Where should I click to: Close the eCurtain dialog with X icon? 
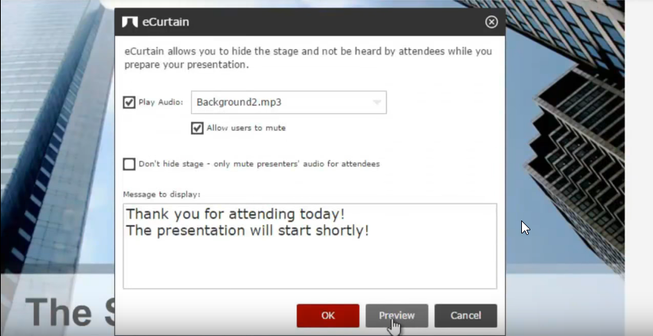tap(491, 22)
